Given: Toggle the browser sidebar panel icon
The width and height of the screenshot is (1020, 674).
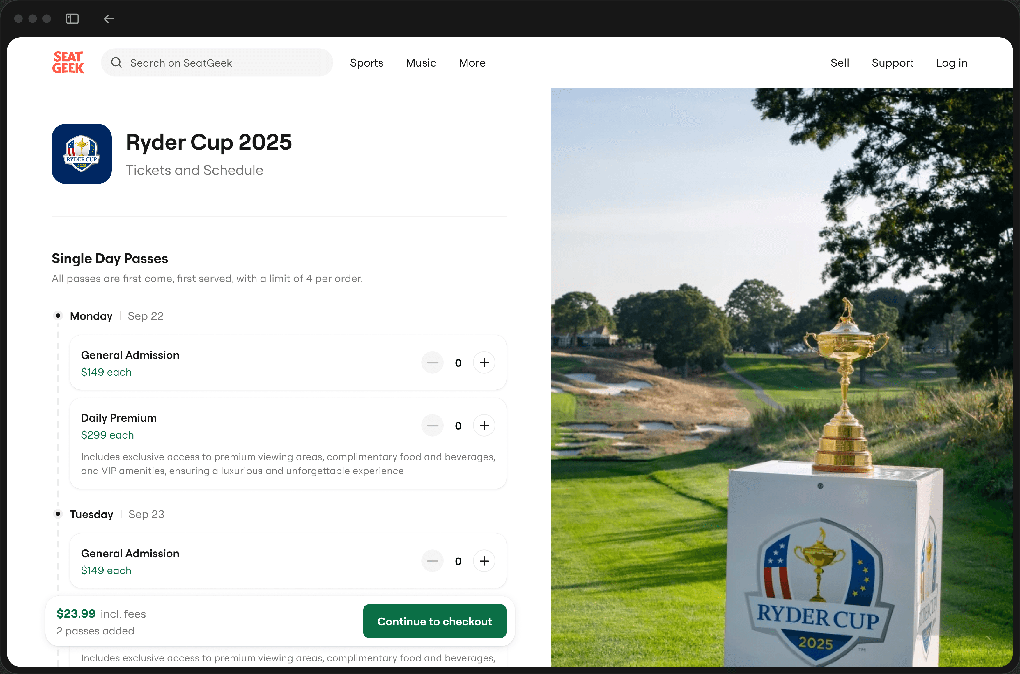Looking at the screenshot, I should tap(72, 19).
